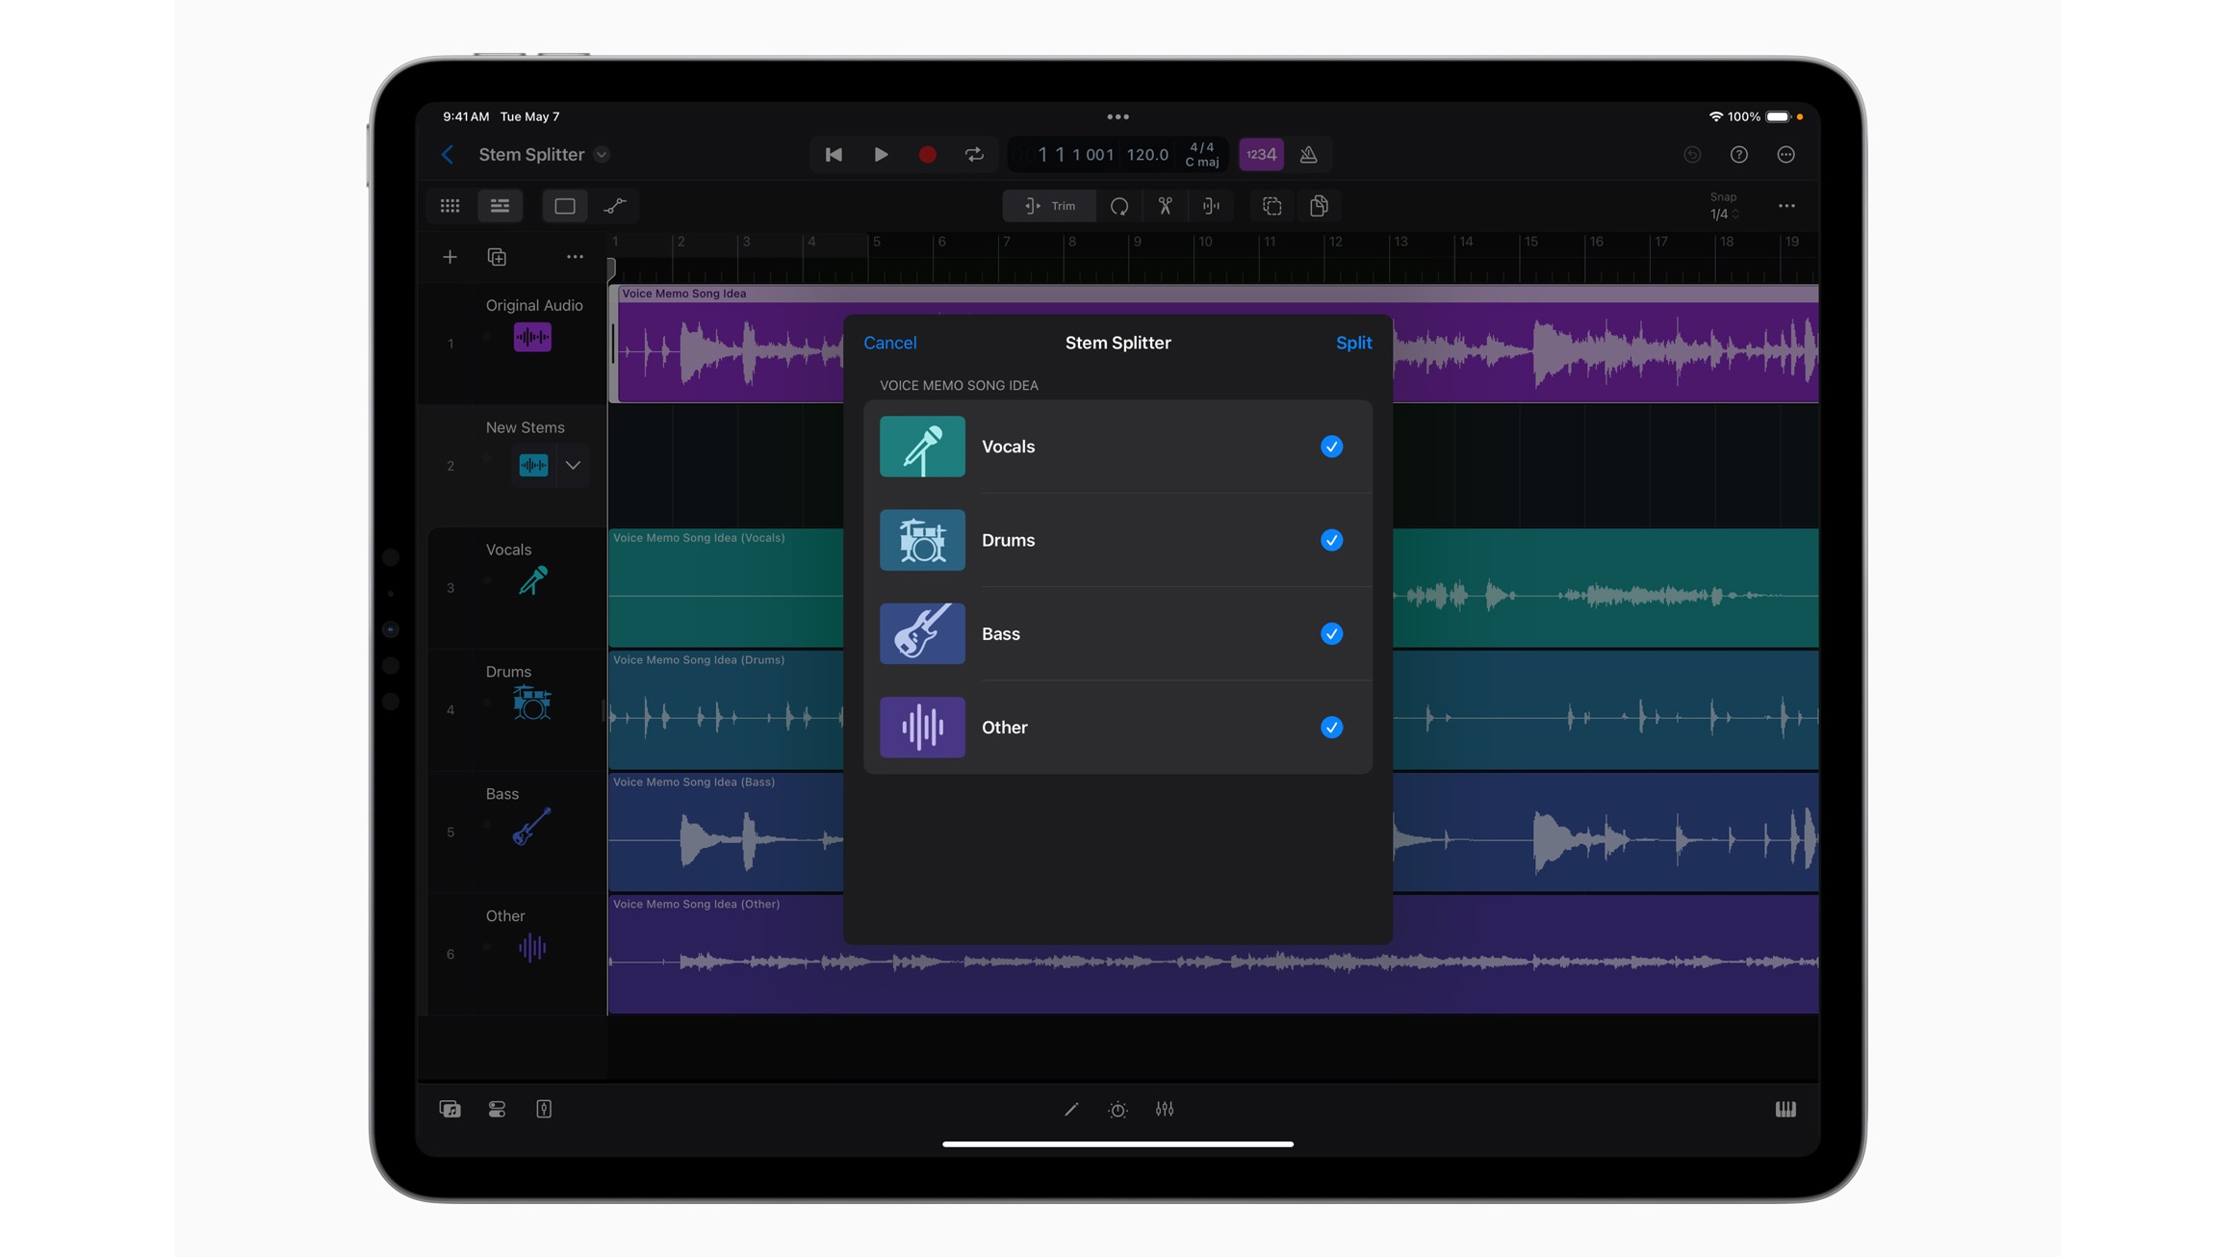Click the Vocals row in Stem Splitter
Screen dimensions: 2235x1257
[1117, 447]
